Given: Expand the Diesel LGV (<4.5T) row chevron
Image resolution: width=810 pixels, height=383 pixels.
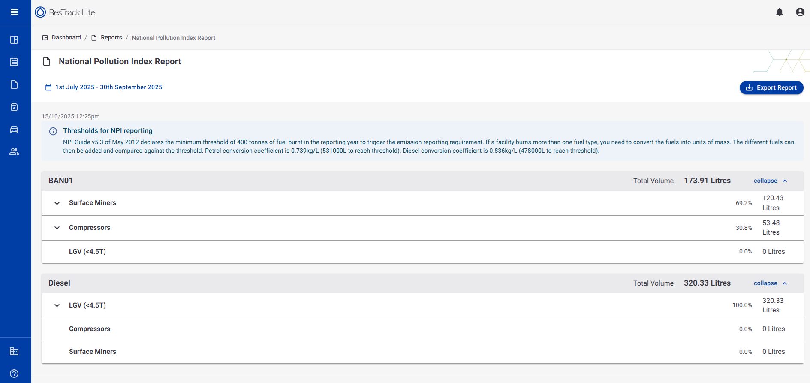Looking at the screenshot, I should coord(57,305).
